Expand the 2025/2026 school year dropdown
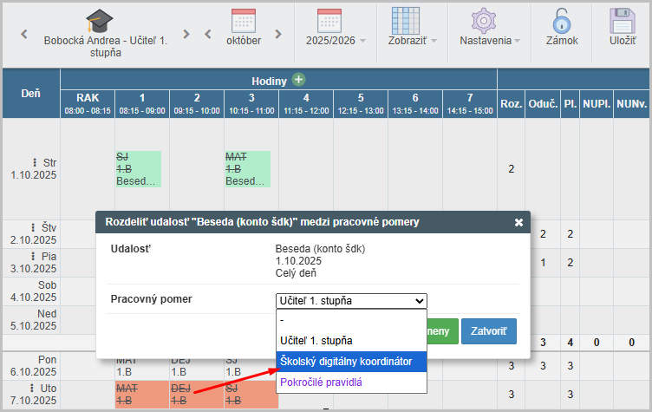 pos(362,41)
